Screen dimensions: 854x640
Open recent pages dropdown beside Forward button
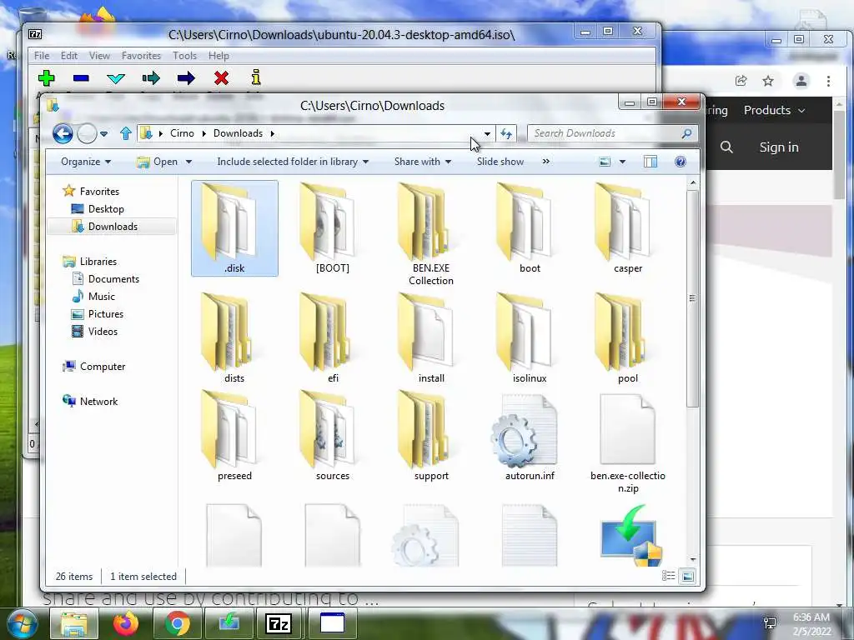coord(104,133)
